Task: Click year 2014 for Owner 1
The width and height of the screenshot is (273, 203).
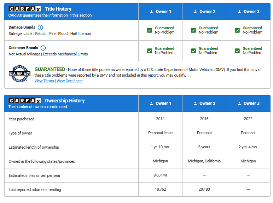Action: point(160,119)
